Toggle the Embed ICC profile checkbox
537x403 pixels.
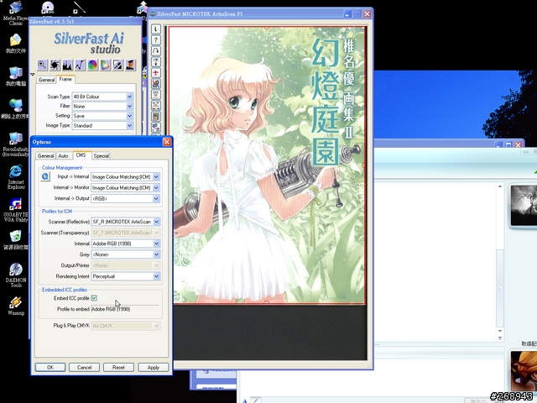pyautogui.click(x=94, y=298)
